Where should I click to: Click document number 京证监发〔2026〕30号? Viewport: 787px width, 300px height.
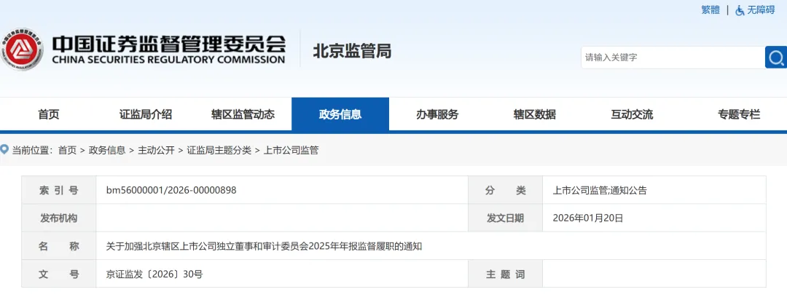click(x=154, y=274)
